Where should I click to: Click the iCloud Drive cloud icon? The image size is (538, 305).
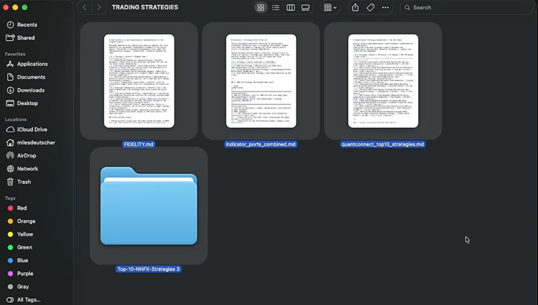pyautogui.click(x=10, y=130)
